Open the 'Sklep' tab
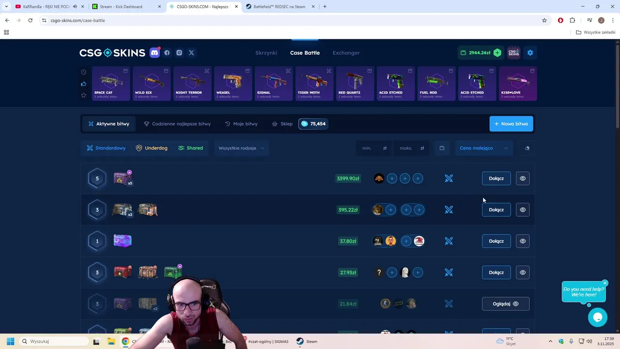 (x=282, y=124)
